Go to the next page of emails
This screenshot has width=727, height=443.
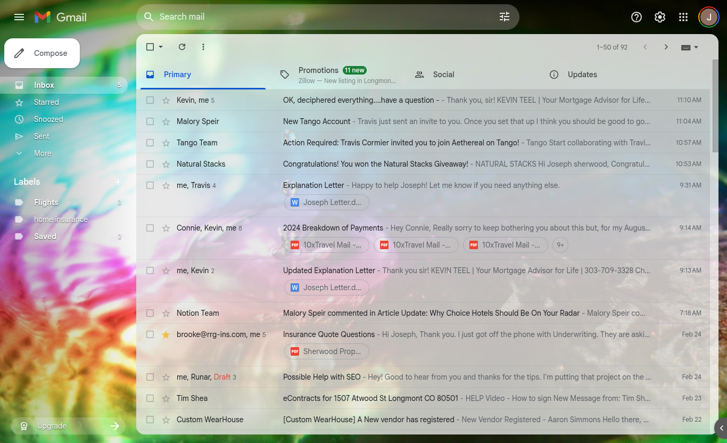pyautogui.click(x=666, y=47)
